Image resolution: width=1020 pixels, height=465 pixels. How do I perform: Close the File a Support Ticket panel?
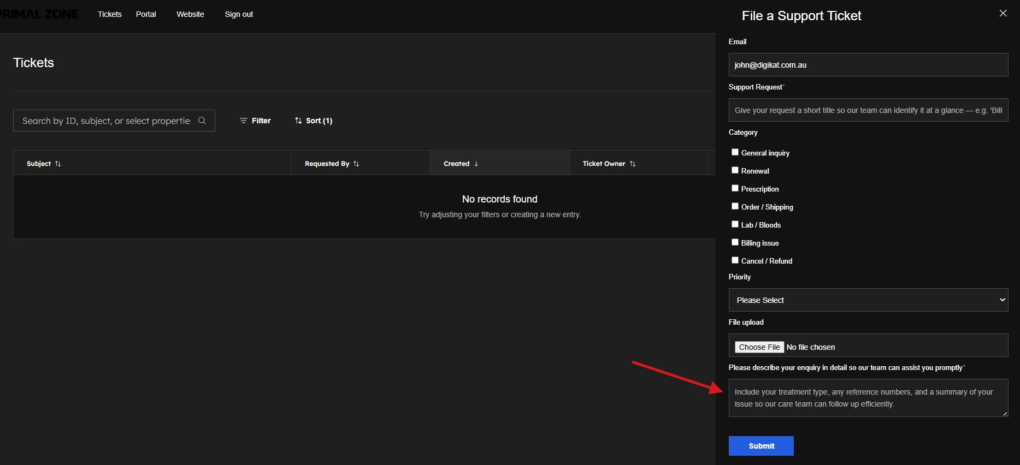click(x=1003, y=14)
